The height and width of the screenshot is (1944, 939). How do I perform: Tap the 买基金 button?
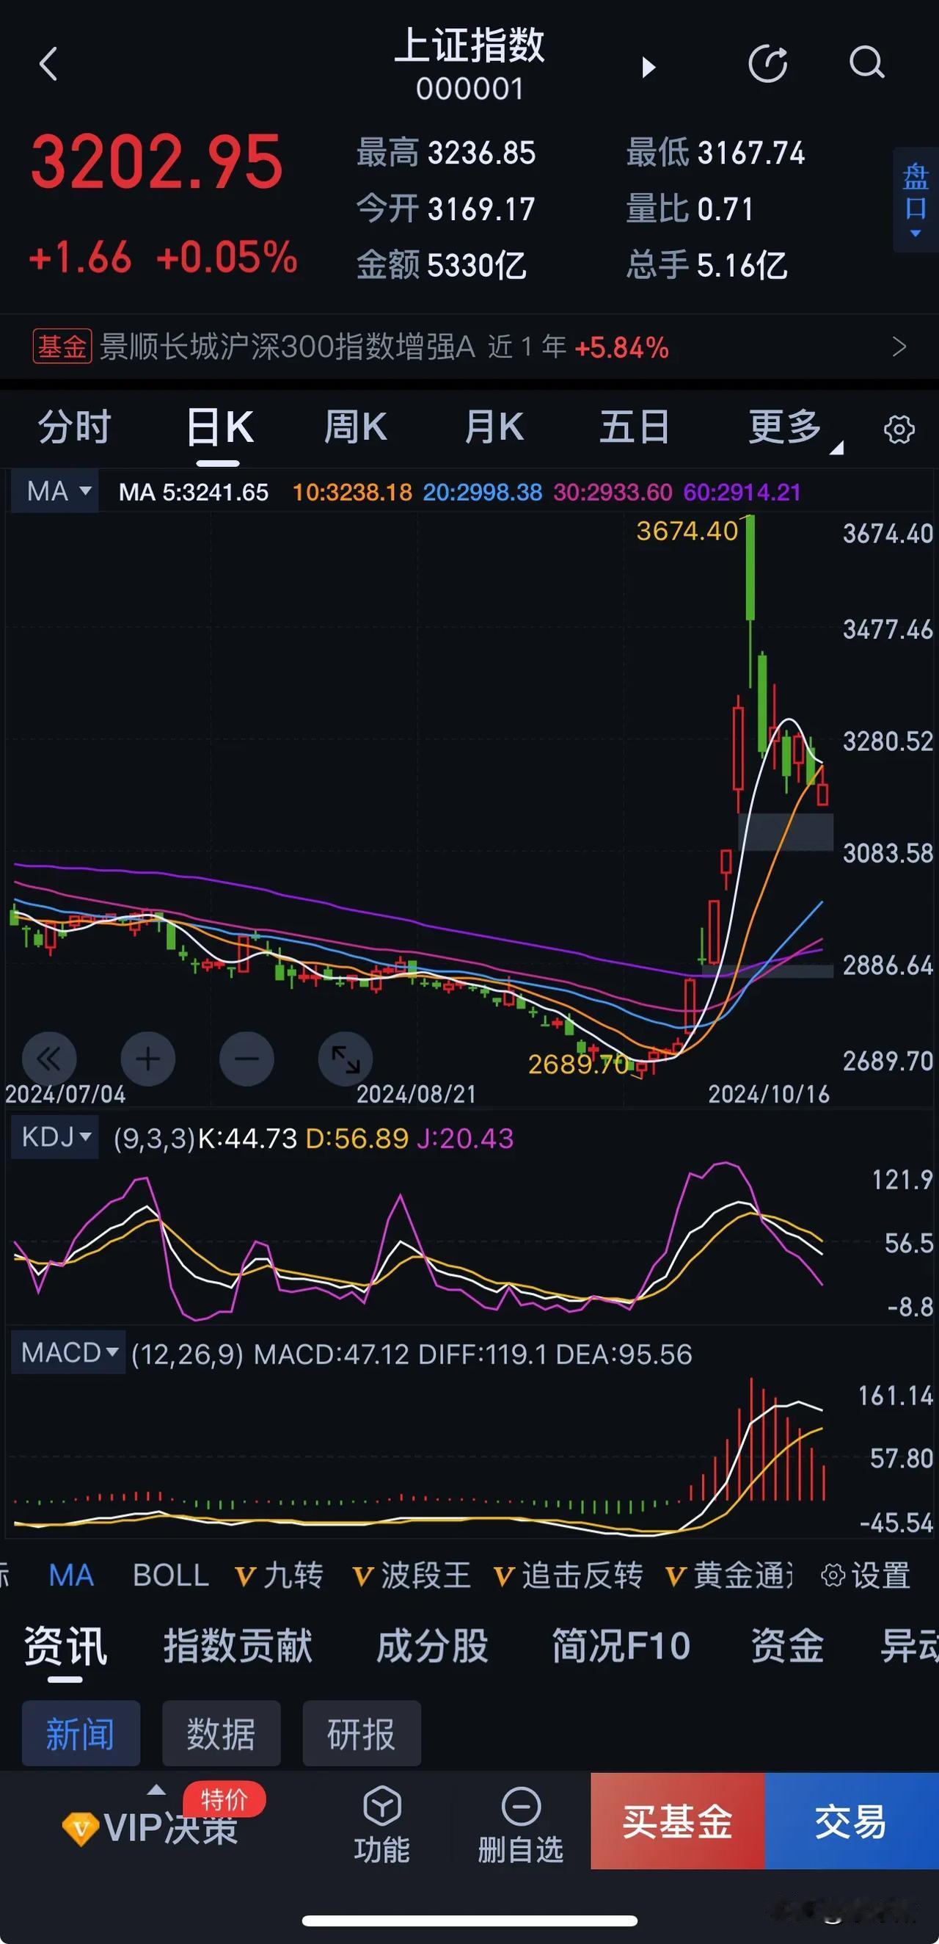point(677,1821)
